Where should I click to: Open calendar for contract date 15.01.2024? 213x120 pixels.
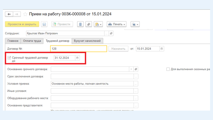[x=162, y=49]
